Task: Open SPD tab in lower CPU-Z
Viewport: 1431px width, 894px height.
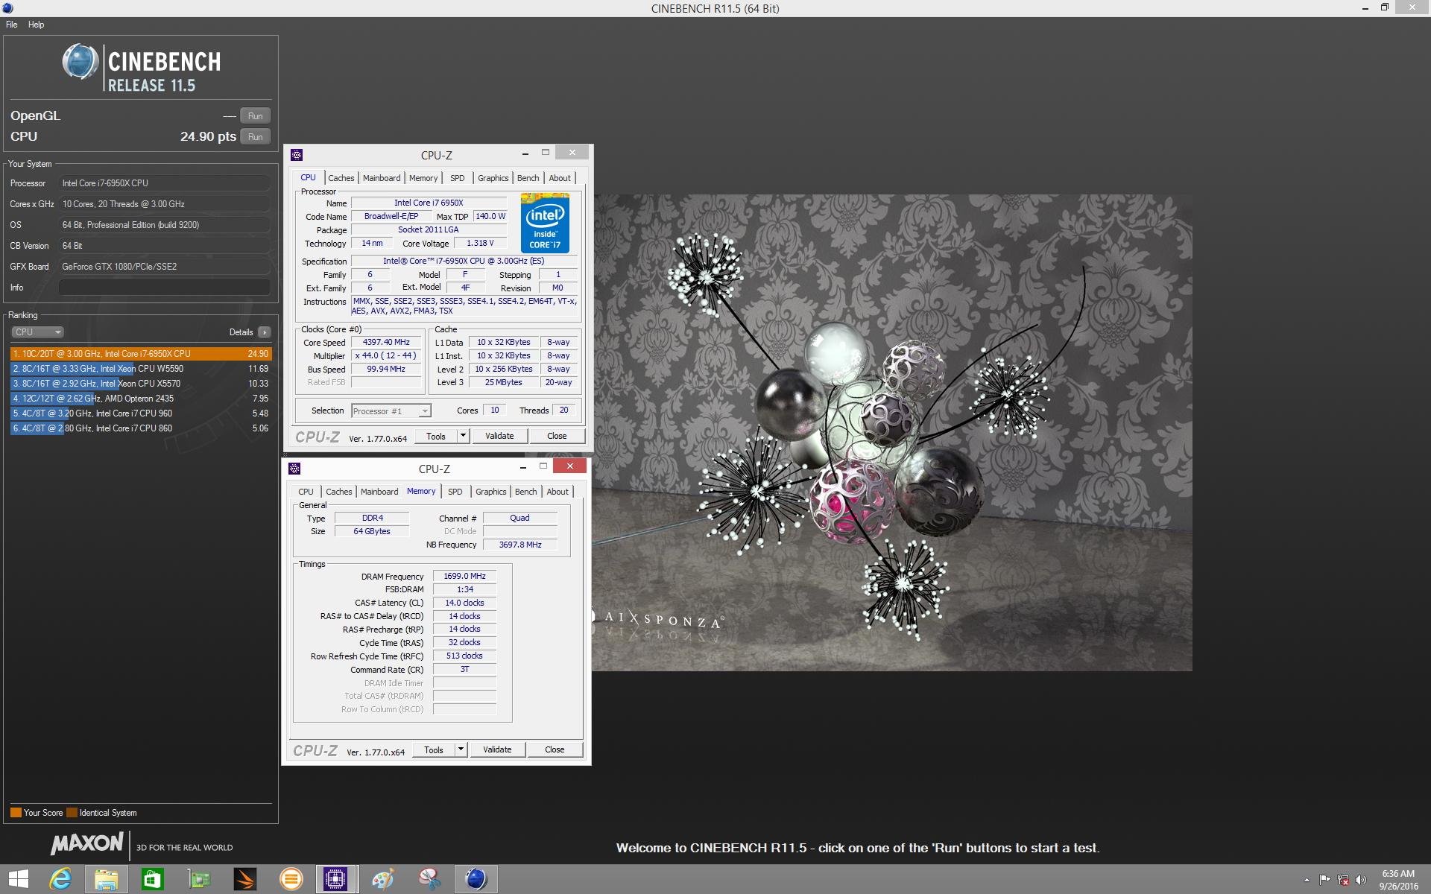Action: [455, 492]
